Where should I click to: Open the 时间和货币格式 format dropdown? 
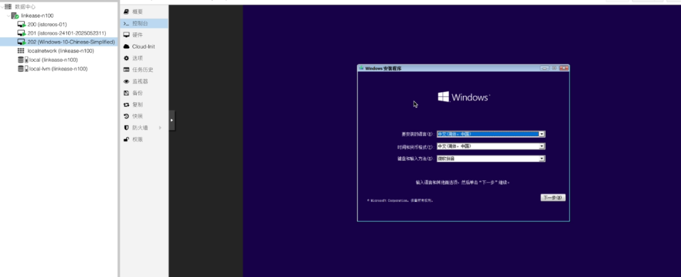pyautogui.click(x=491, y=146)
